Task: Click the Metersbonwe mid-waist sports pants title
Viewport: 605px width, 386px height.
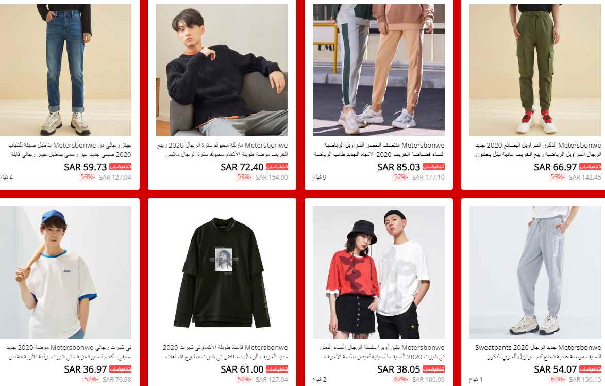Action: click(x=379, y=150)
